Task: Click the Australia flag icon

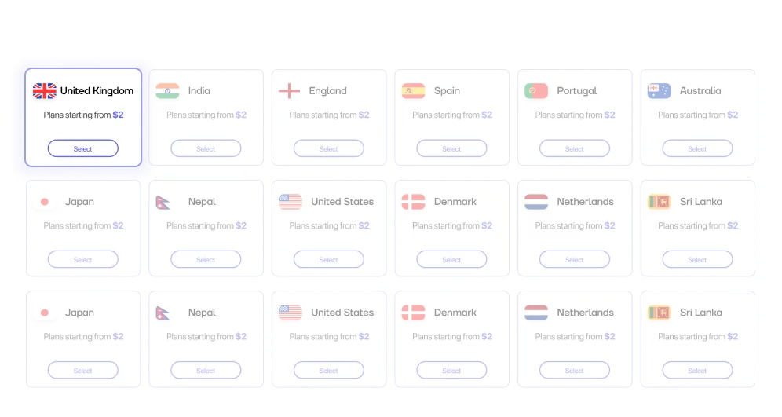Action: 659,91
